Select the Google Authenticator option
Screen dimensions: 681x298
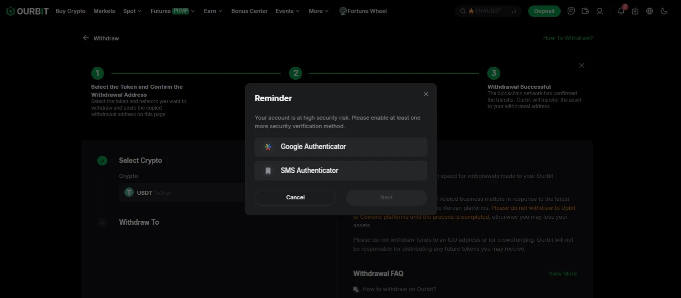(x=341, y=147)
